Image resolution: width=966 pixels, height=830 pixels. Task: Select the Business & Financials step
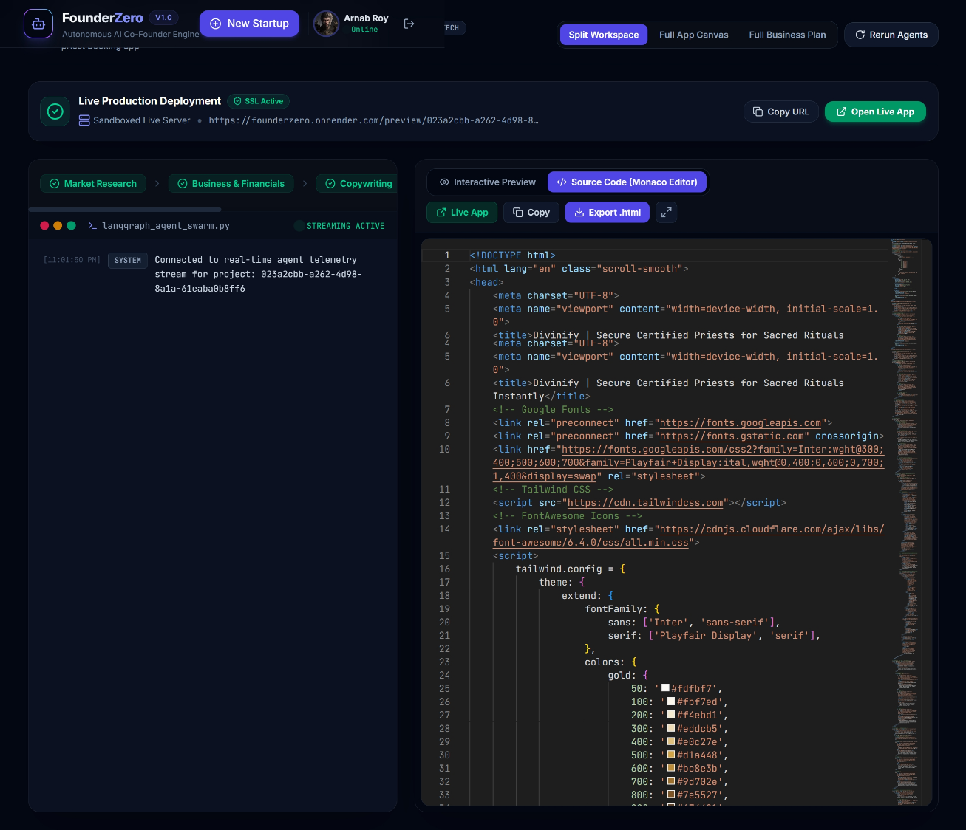click(231, 184)
